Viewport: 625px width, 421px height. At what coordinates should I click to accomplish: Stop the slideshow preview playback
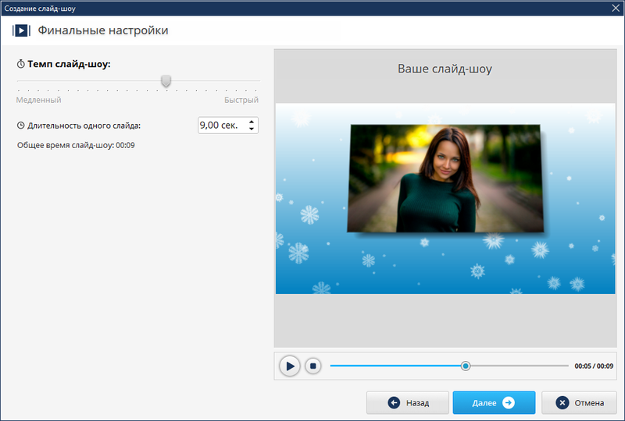(313, 366)
